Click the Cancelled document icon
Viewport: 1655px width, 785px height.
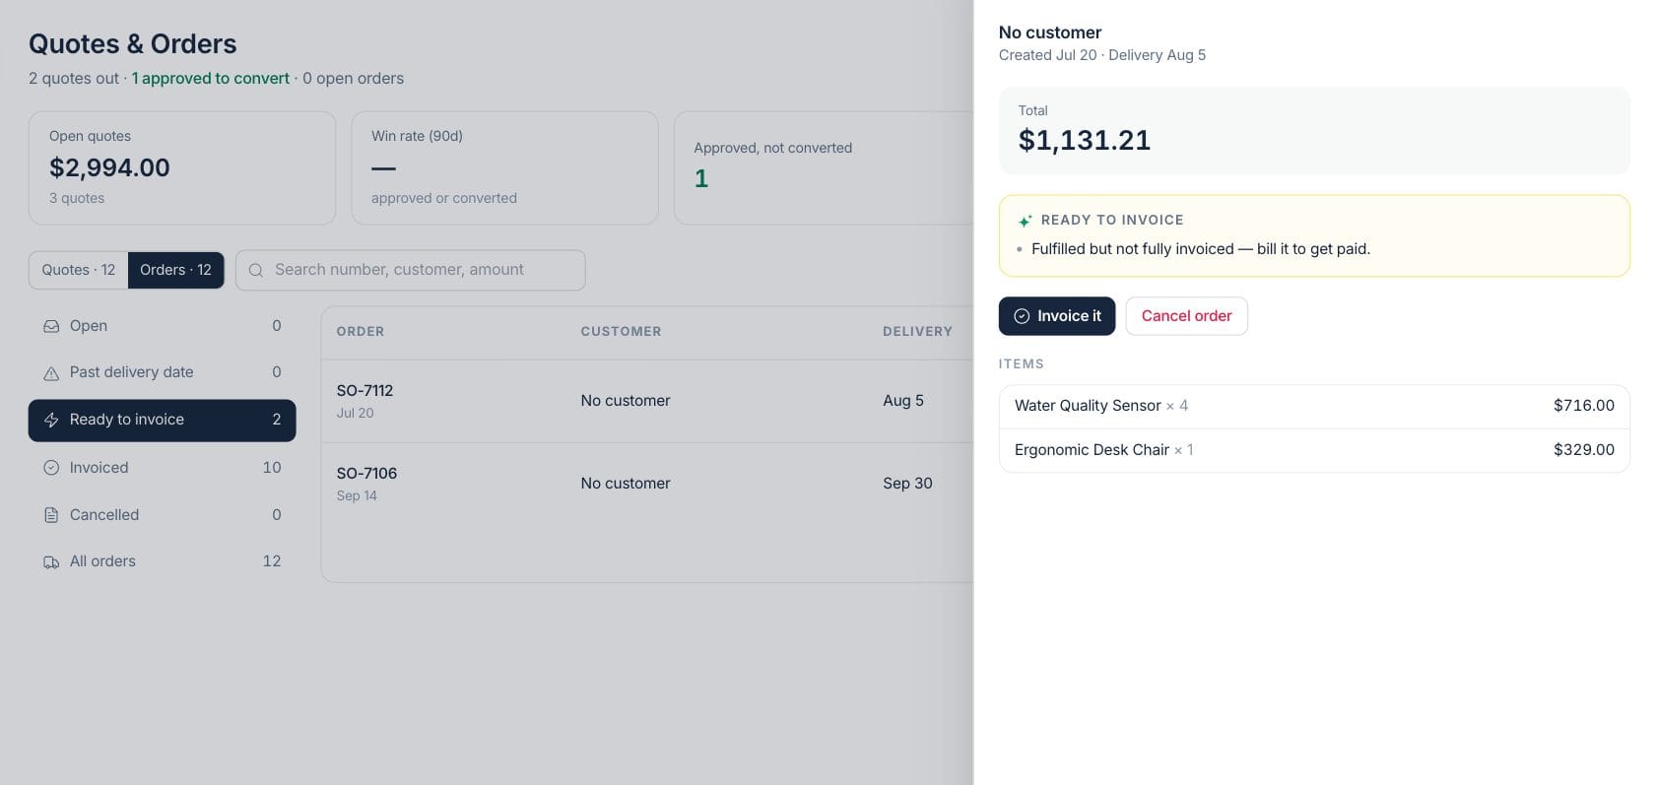pyautogui.click(x=51, y=515)
